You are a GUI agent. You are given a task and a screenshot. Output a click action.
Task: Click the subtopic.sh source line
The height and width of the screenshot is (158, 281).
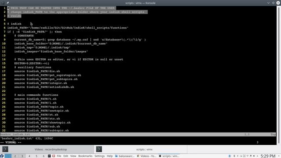pos(41,130)
